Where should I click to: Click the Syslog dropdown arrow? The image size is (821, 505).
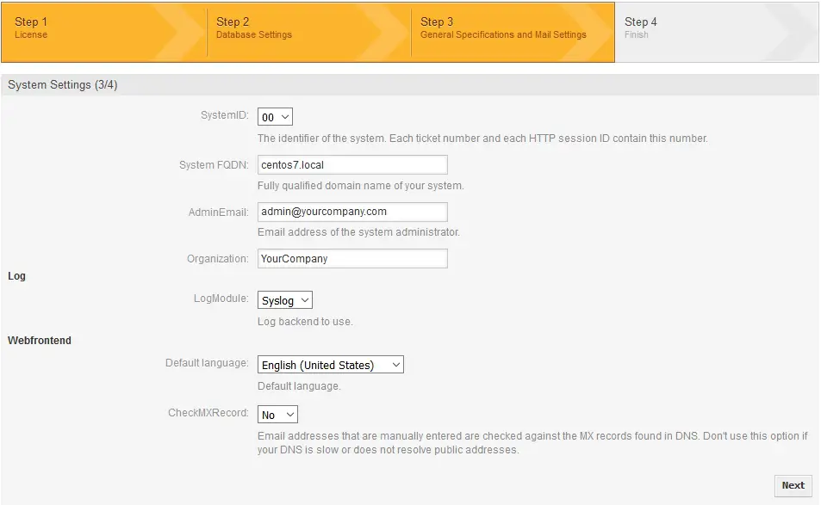305,299
